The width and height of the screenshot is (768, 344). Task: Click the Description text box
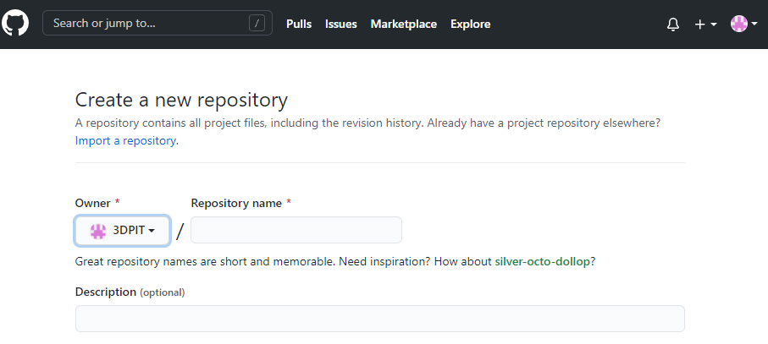[379, 319]
